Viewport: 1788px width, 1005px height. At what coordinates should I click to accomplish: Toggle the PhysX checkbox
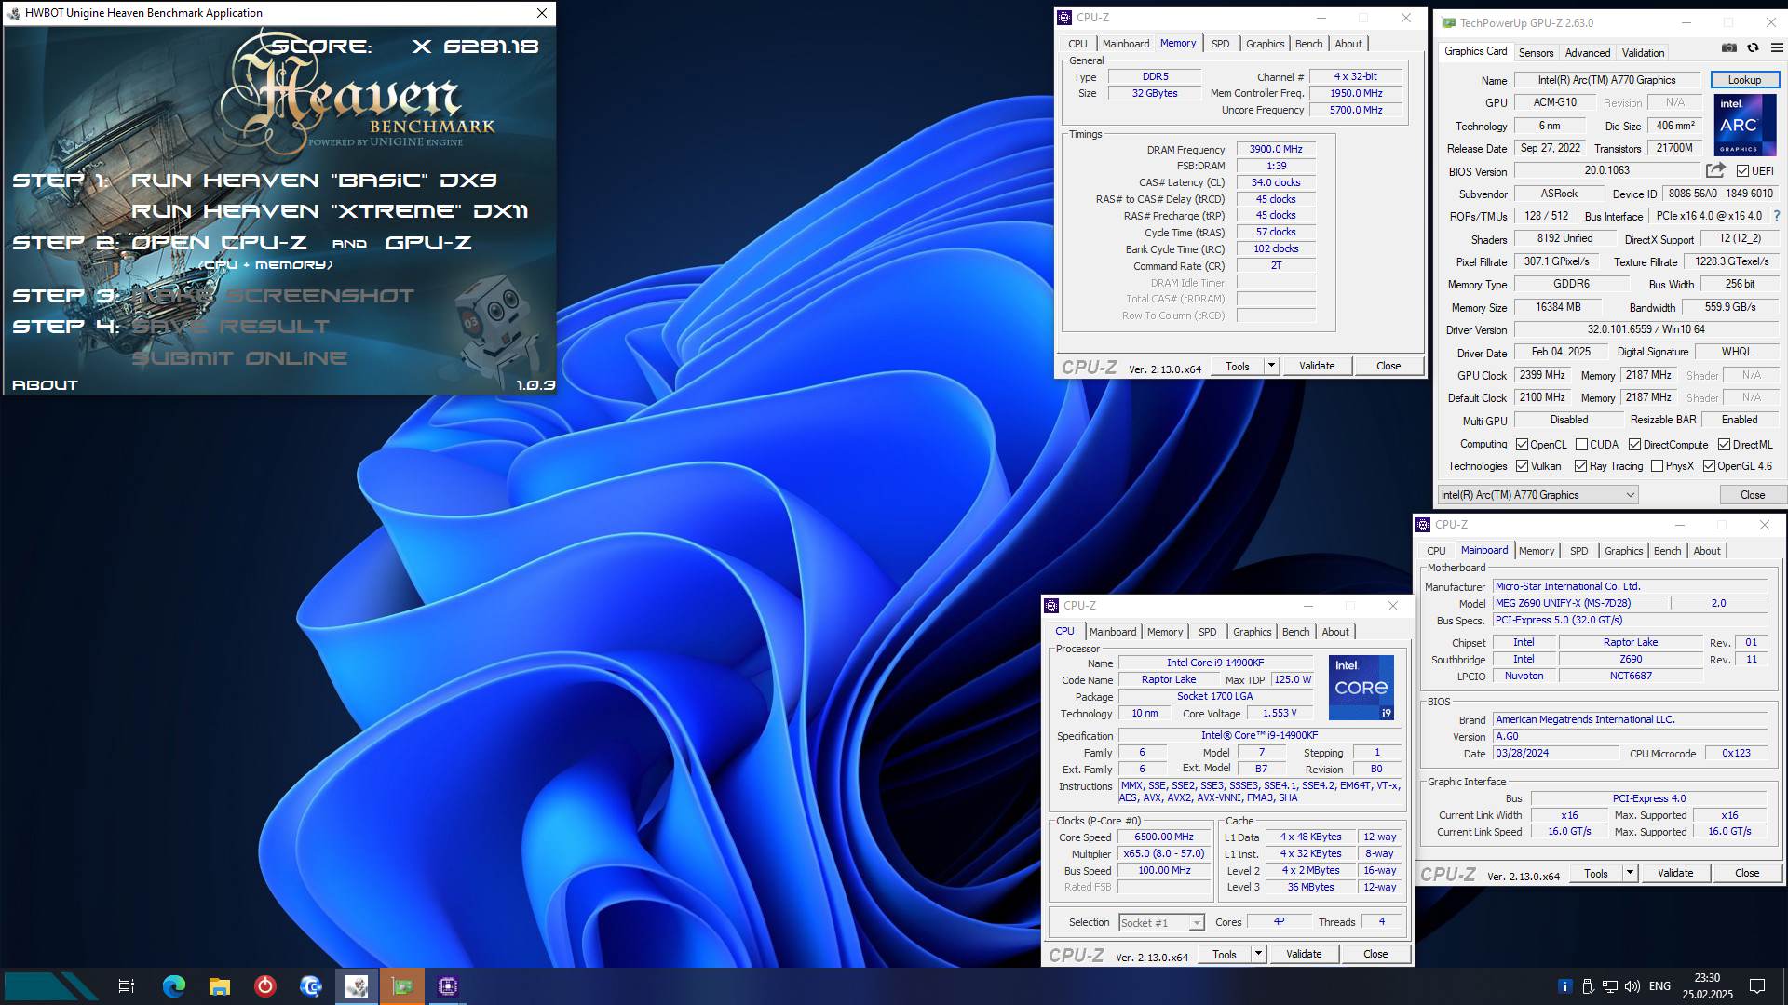coord(1657,466)
